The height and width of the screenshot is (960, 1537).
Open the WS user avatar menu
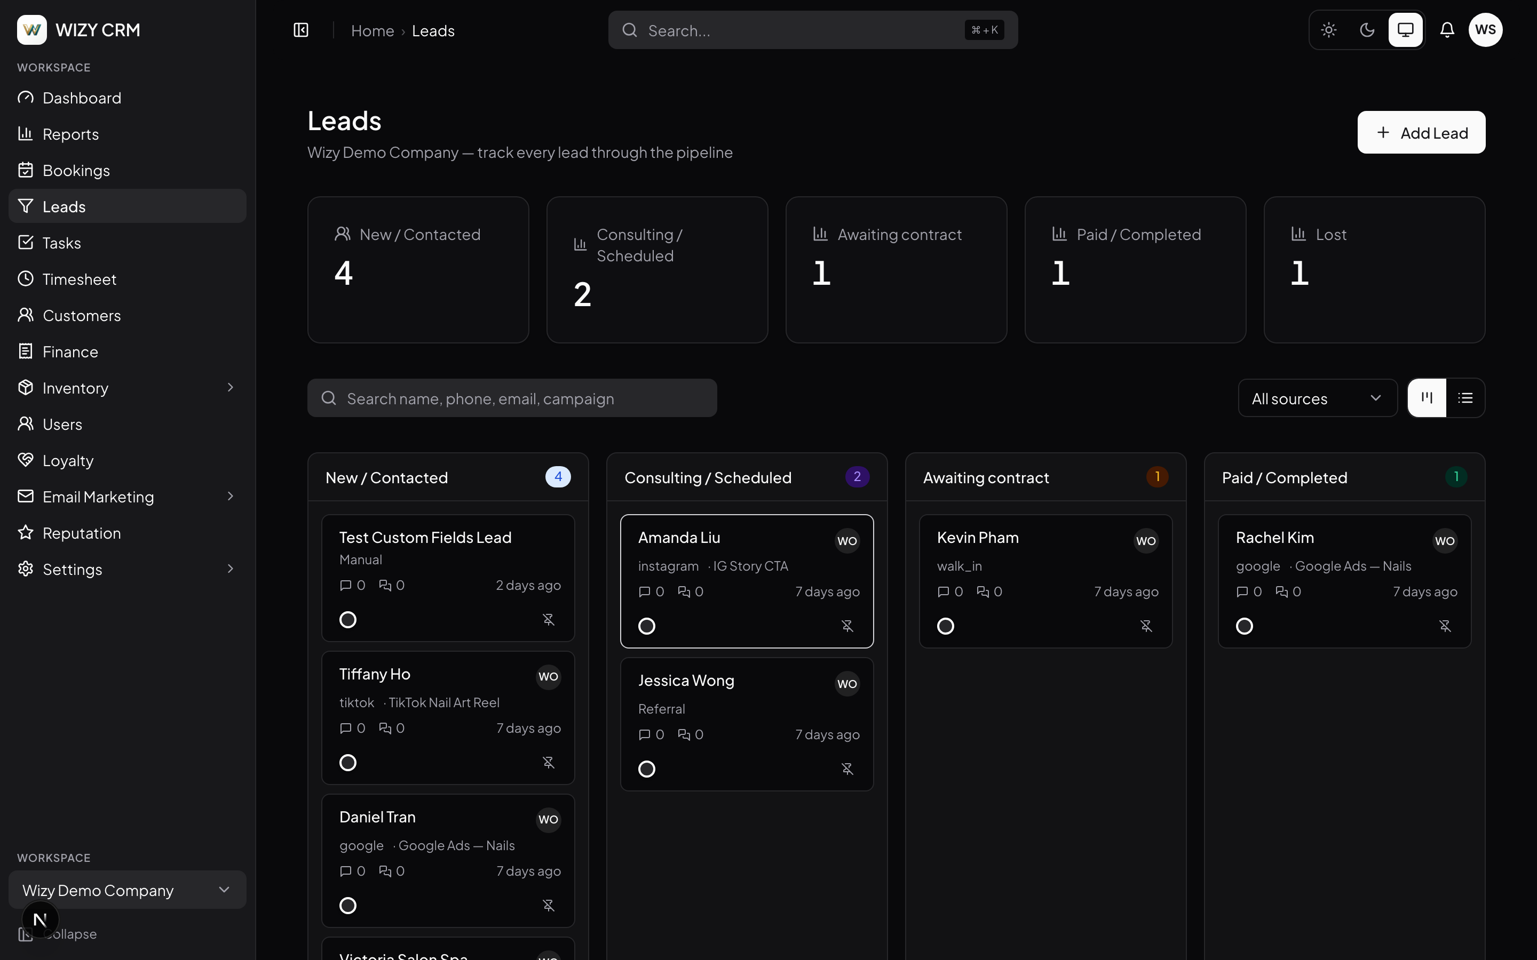1485,30
